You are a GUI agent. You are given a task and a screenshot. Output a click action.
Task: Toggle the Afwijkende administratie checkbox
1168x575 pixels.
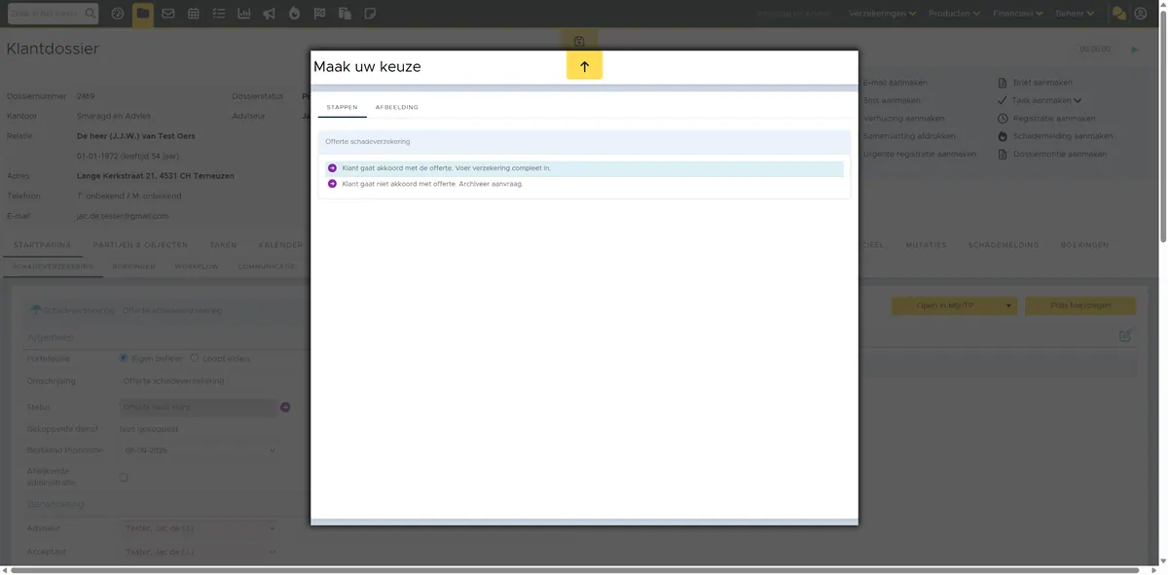click(x=124, y=477)
